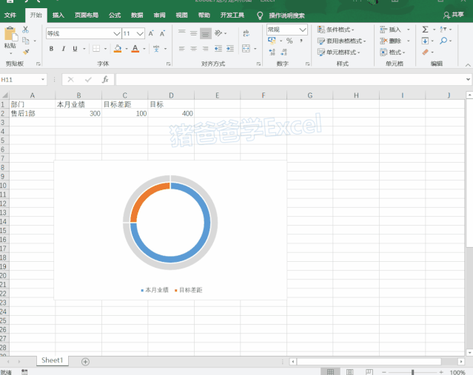Click the Cut scissors icon
473x375 pixels.
tap(26, 30)
